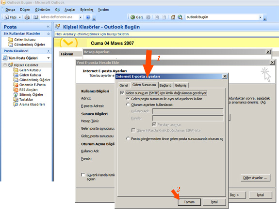Screen dimensions: 279x210
Task: Click the print icon in toolbar
Action: (x=27, y=17)
